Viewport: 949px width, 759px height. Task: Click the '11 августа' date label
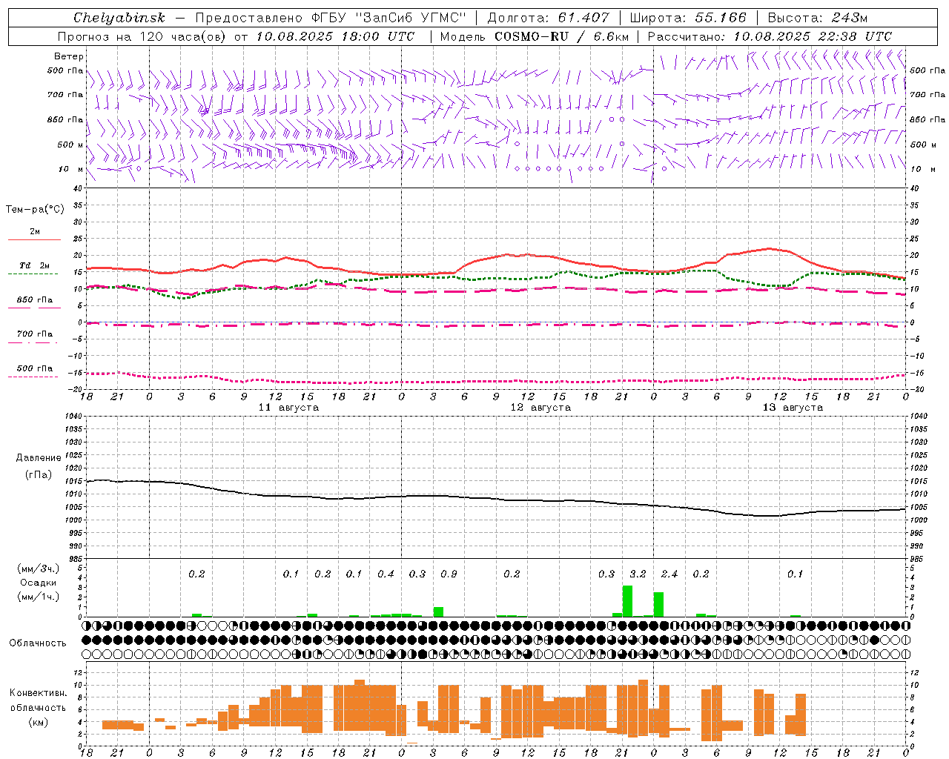click(288, 408)
